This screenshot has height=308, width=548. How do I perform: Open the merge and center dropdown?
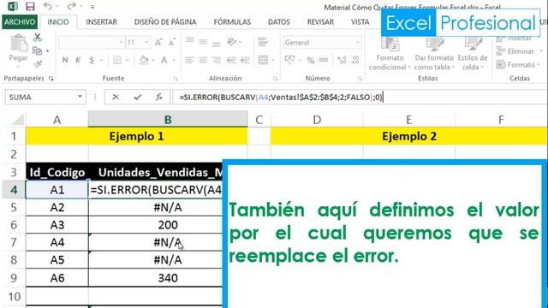click(x=273, y=61)
